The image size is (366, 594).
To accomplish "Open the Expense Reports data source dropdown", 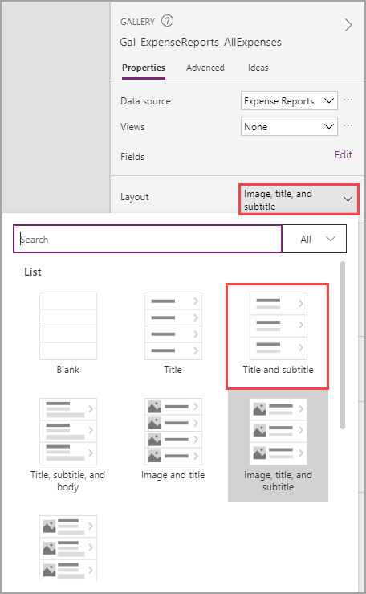I will (289, 100).
